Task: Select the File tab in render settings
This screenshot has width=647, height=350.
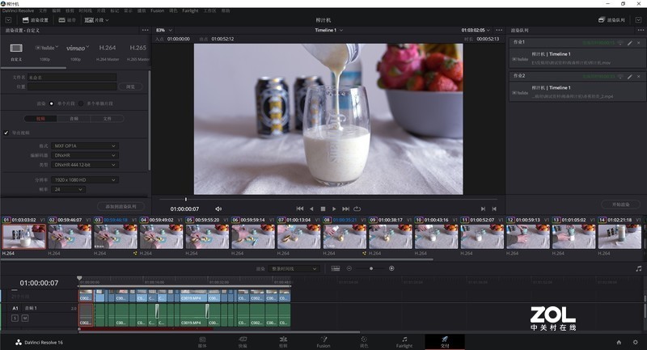Action: coord(108,119)
